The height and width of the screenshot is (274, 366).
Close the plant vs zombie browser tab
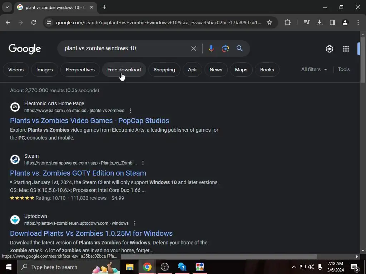(x=91, y=7)
